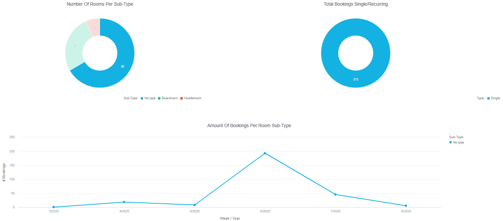The width and height of the screenshot is (503, 221).
Task: Click the light green donut segment labeled 8
Action: pyautogui.click(x=75, y=46)
